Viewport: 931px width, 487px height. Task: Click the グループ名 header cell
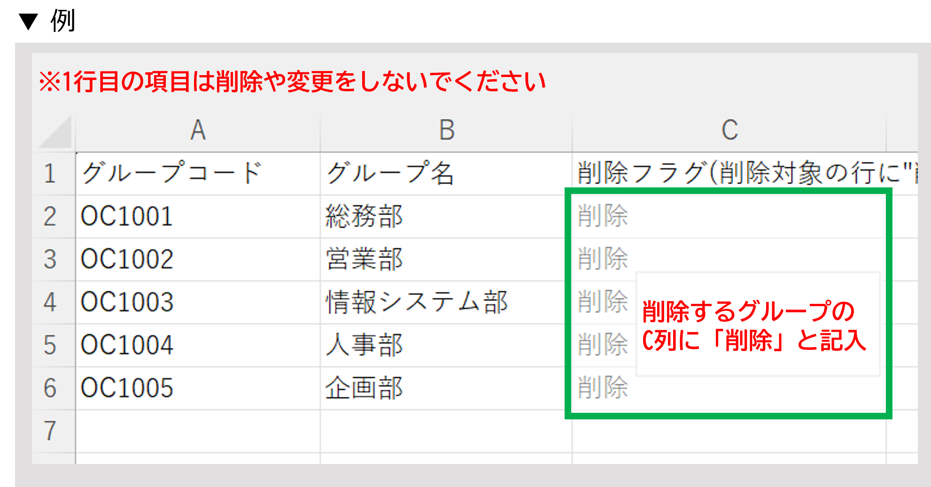click(x=445, y=174)
